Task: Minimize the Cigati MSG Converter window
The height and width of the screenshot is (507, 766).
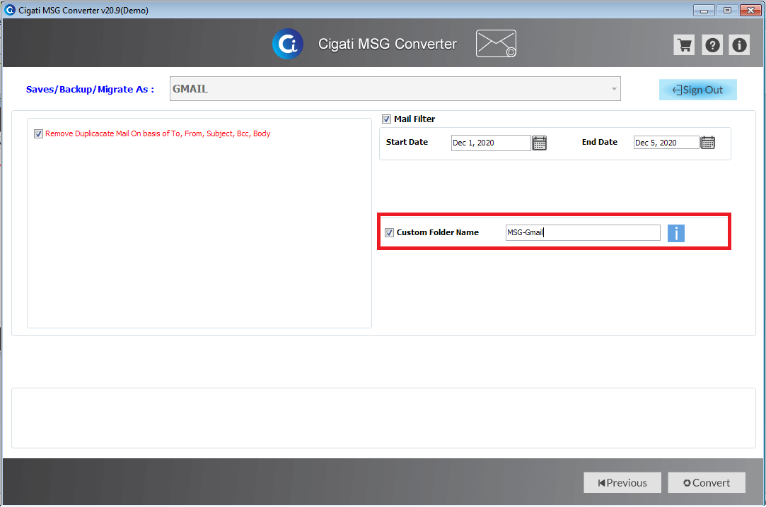Action: click(704, 10)
